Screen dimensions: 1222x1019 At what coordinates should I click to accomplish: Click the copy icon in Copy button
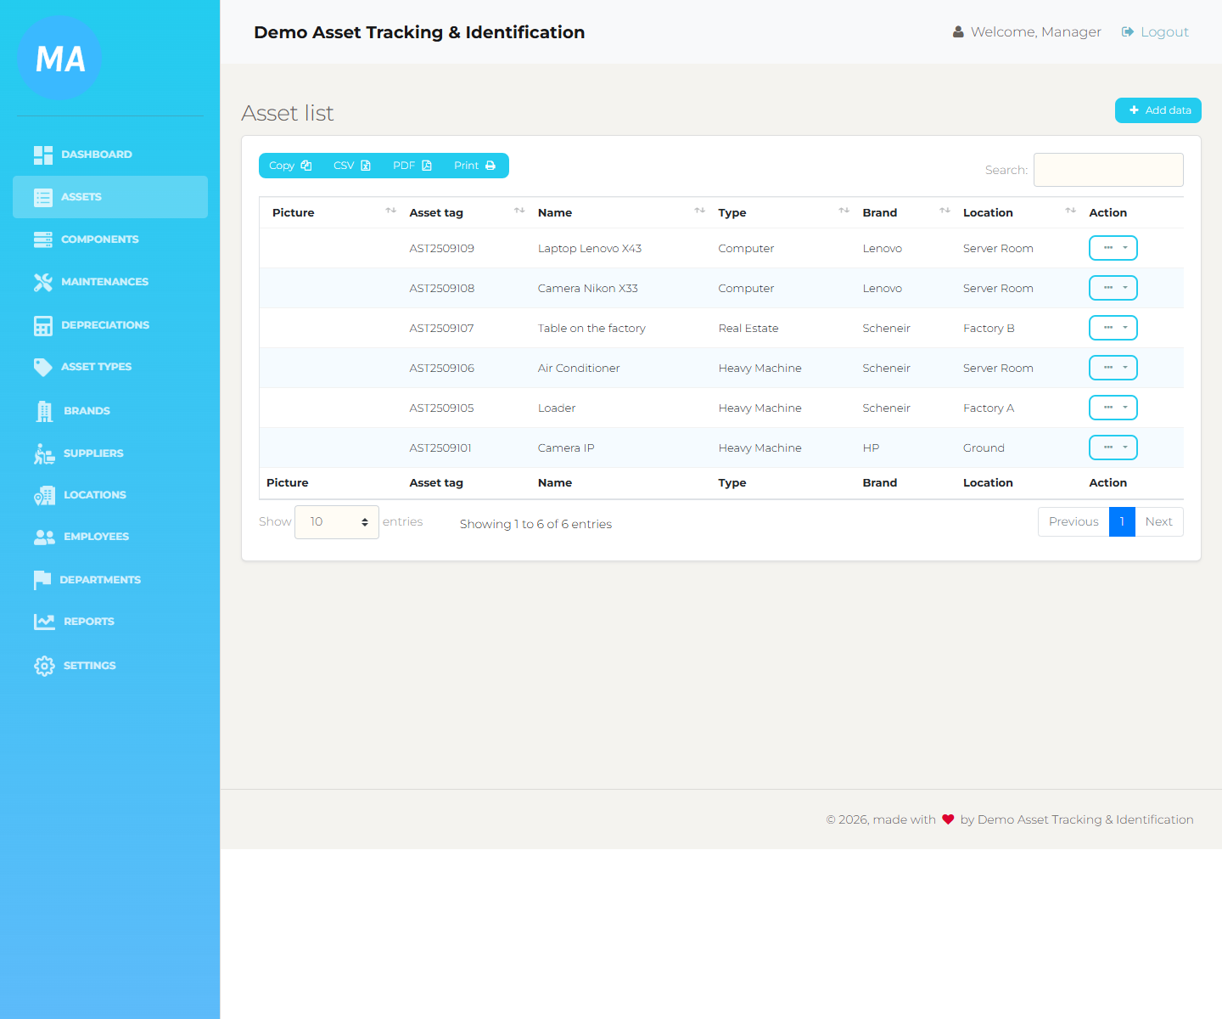pos(306,166)
